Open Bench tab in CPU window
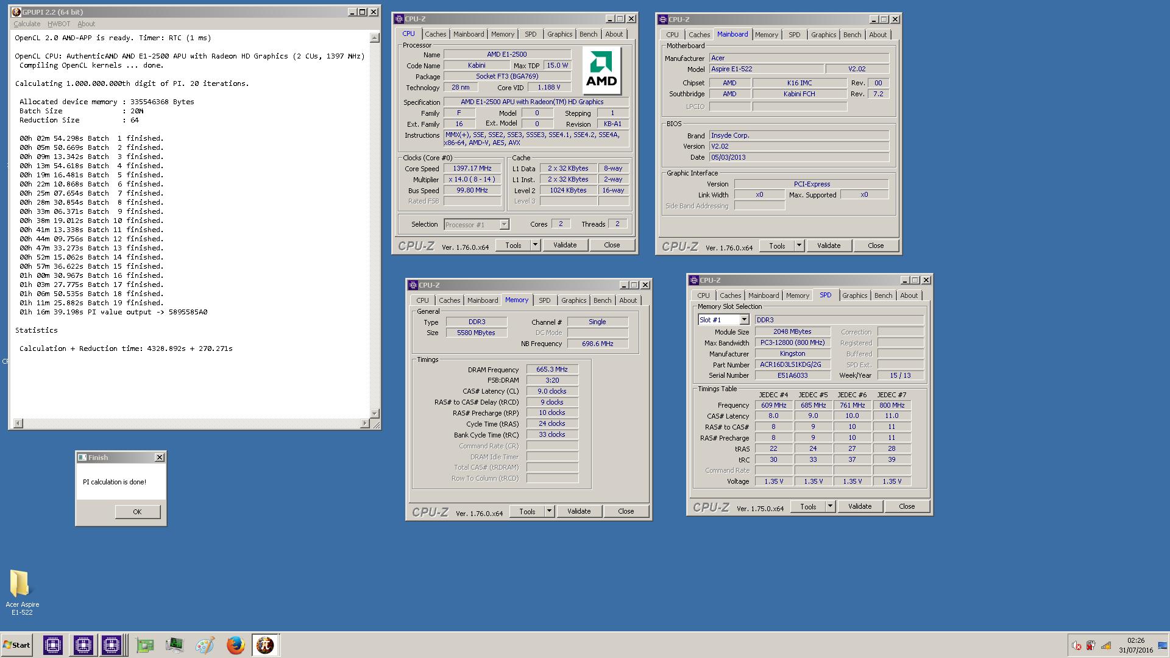 click(588, 34)
